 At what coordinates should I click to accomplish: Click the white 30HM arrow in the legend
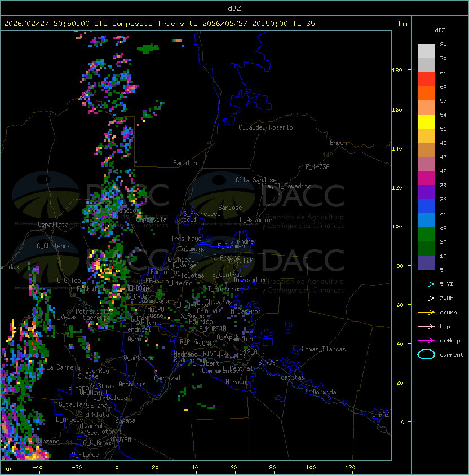pyautogui.click(x=426, y=298)
